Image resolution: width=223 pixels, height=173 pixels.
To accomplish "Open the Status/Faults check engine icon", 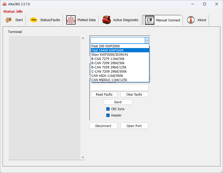I will point(34,20).
